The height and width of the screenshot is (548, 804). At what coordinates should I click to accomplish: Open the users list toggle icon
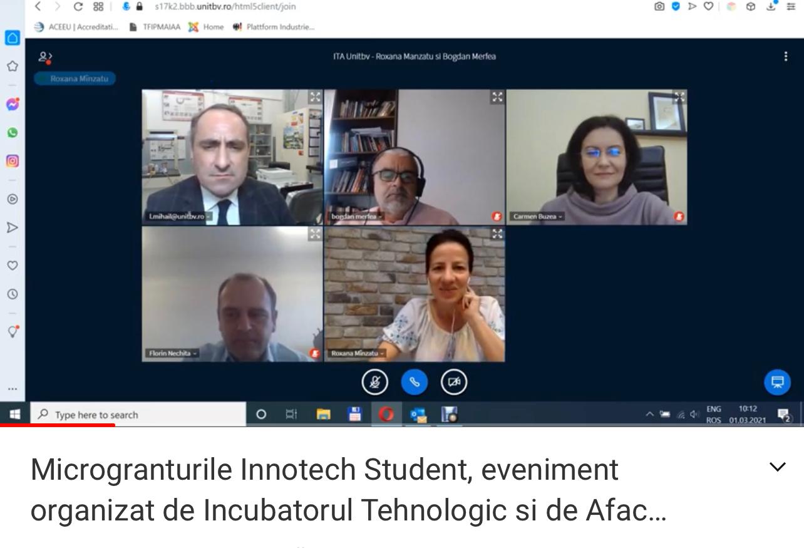tap(45, 57)
